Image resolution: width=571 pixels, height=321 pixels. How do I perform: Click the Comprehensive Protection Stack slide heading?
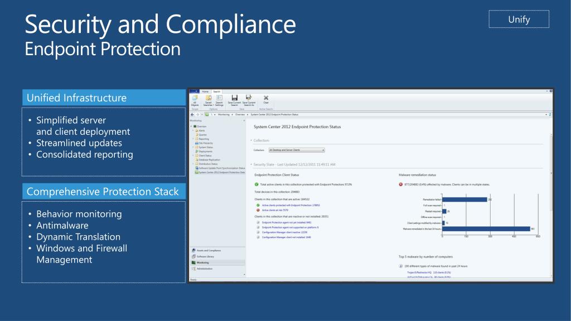[104, 192]
